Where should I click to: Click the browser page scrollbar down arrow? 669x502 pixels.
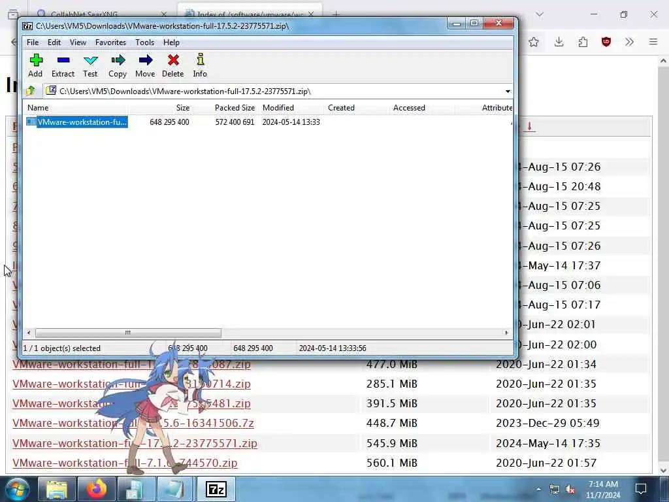(x=663, y=471)
